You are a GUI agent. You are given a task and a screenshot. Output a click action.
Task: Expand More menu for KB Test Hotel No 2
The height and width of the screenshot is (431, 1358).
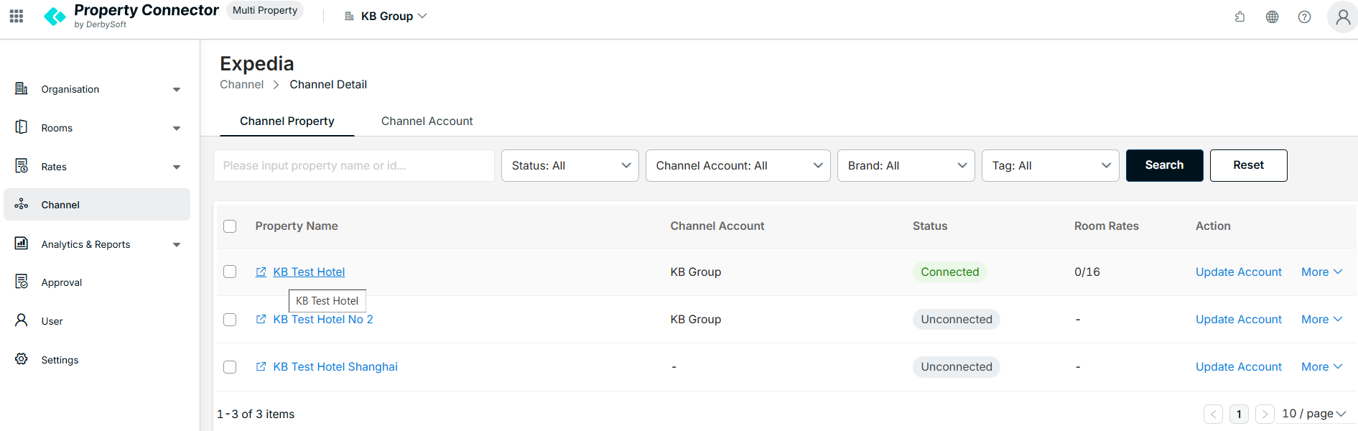(x=1321, y=319)
